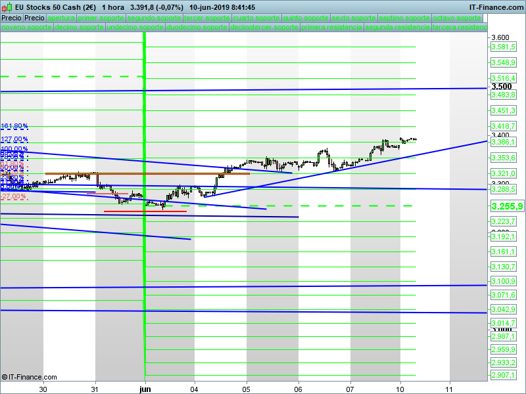Select the -27.00% Fibonacci level label
The width and height of the screenshot is (526, 394).
[x=14, y=196]
